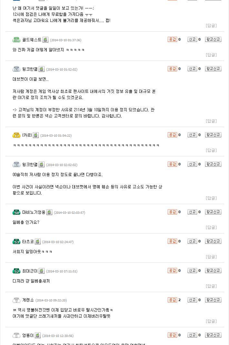Click 광고신고 on 타츠코's comment
This screenshot has width=229, height=345.
(213, 241)
